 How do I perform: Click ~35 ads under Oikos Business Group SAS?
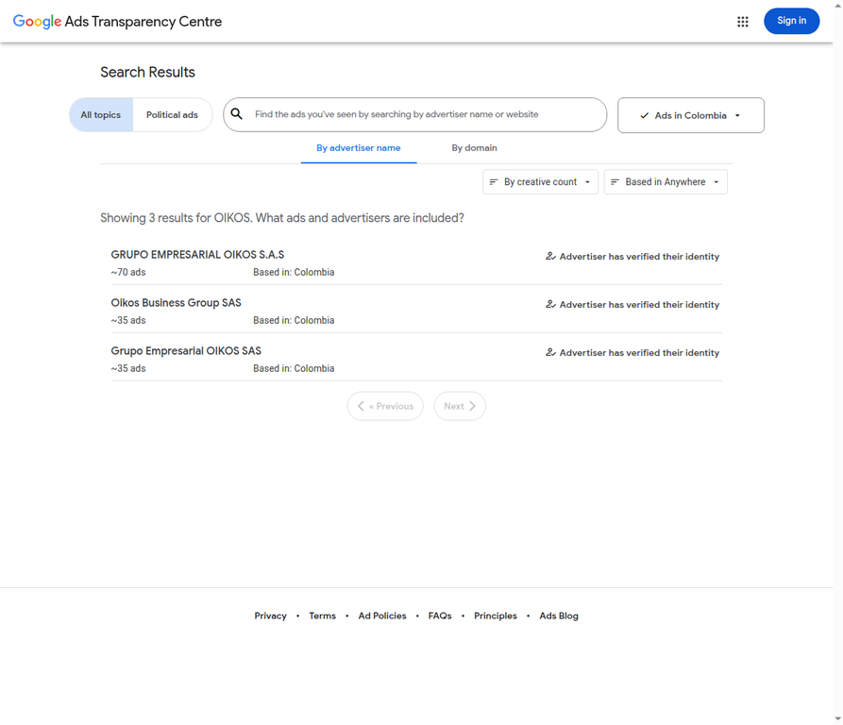click(128, 320)
